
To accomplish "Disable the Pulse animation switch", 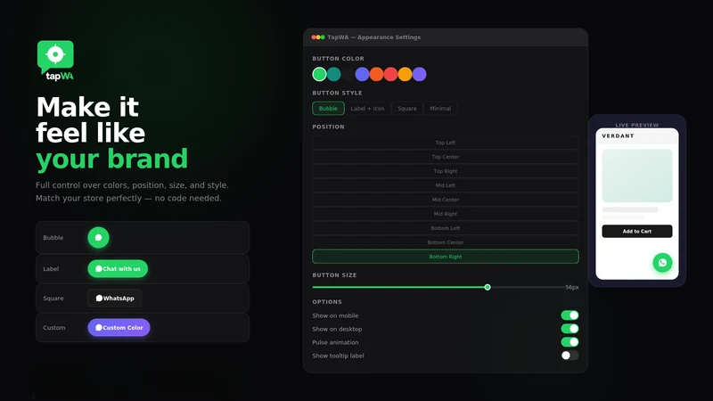I will click(x=570, y=342).
